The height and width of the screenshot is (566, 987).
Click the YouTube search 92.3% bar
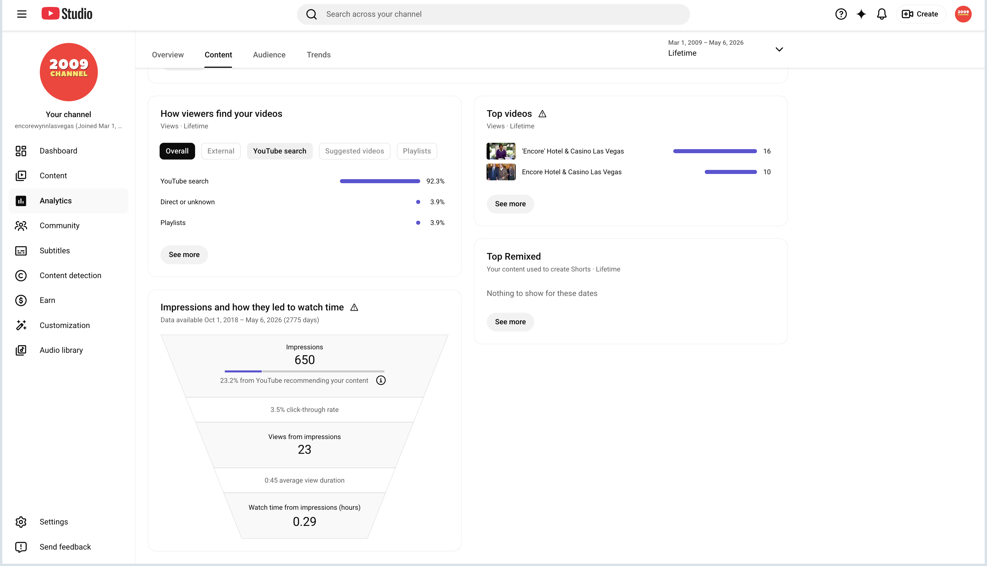pyautogui.click(x=380, y=181)
